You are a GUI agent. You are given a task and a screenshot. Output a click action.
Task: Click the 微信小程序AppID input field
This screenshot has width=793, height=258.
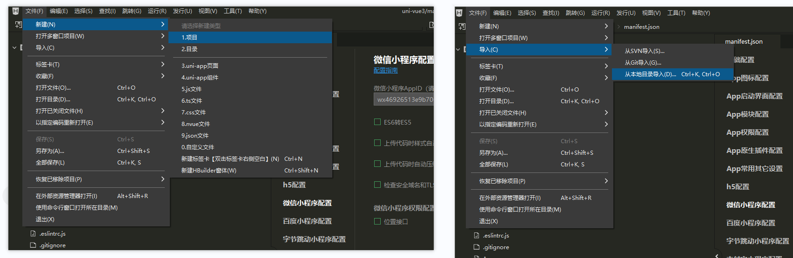coord(403,99)
